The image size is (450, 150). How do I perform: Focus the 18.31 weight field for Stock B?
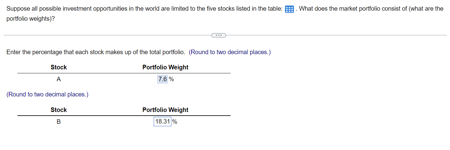coord(163,122)
